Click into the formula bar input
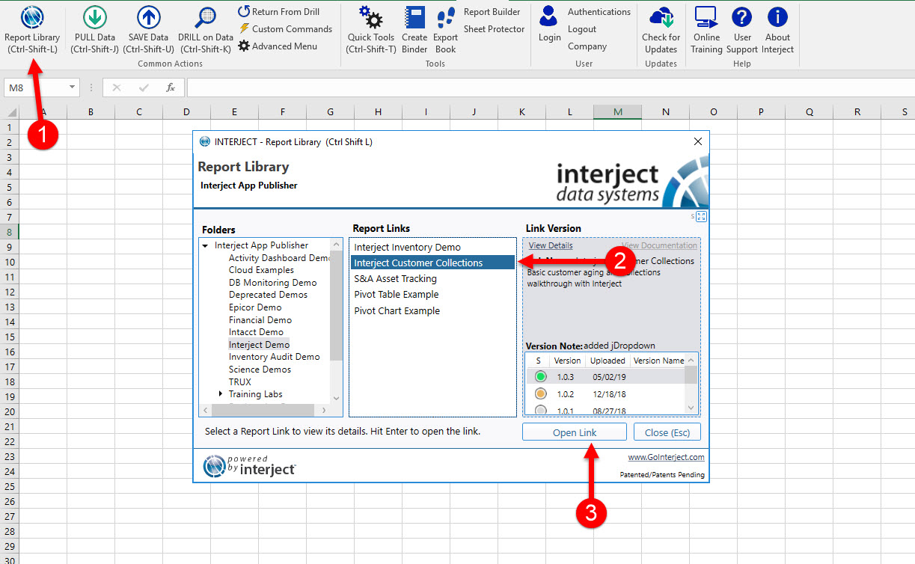Screen dimensions: 915x564 coord(549,88)
